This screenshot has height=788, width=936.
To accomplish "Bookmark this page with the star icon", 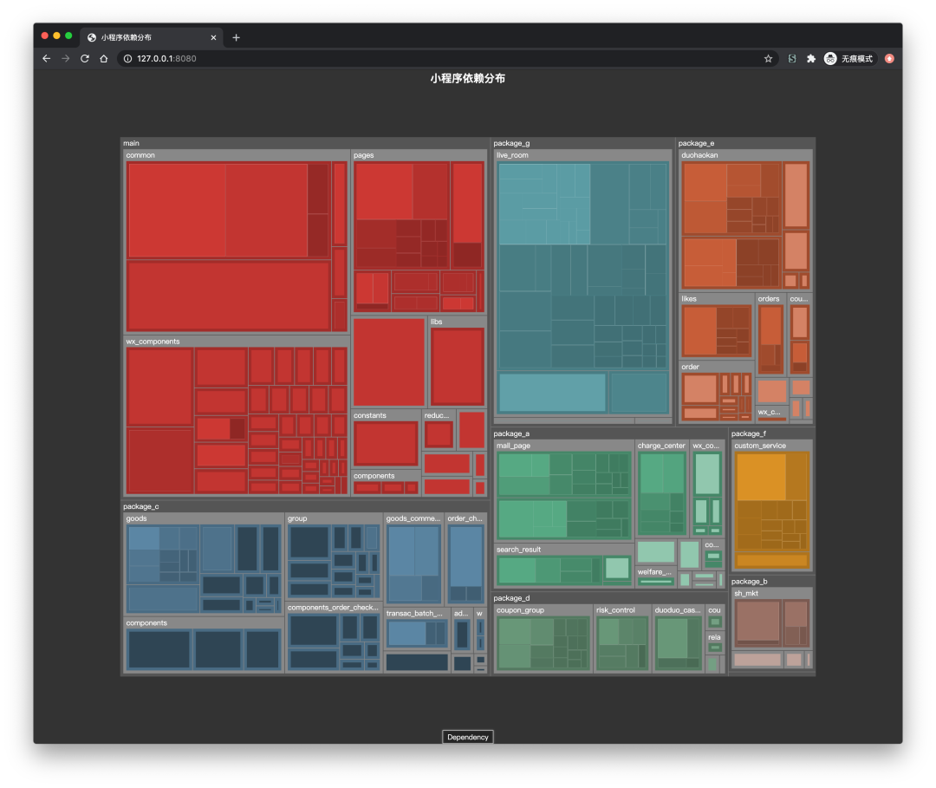I will pos(768,59).
